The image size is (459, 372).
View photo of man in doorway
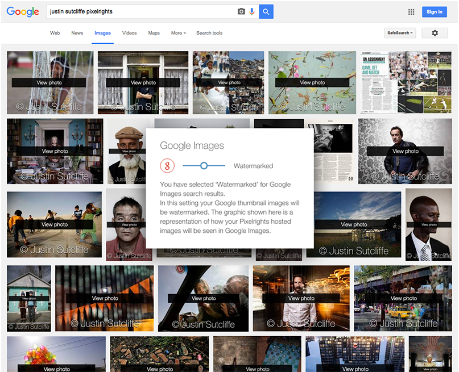coord(143,83)
